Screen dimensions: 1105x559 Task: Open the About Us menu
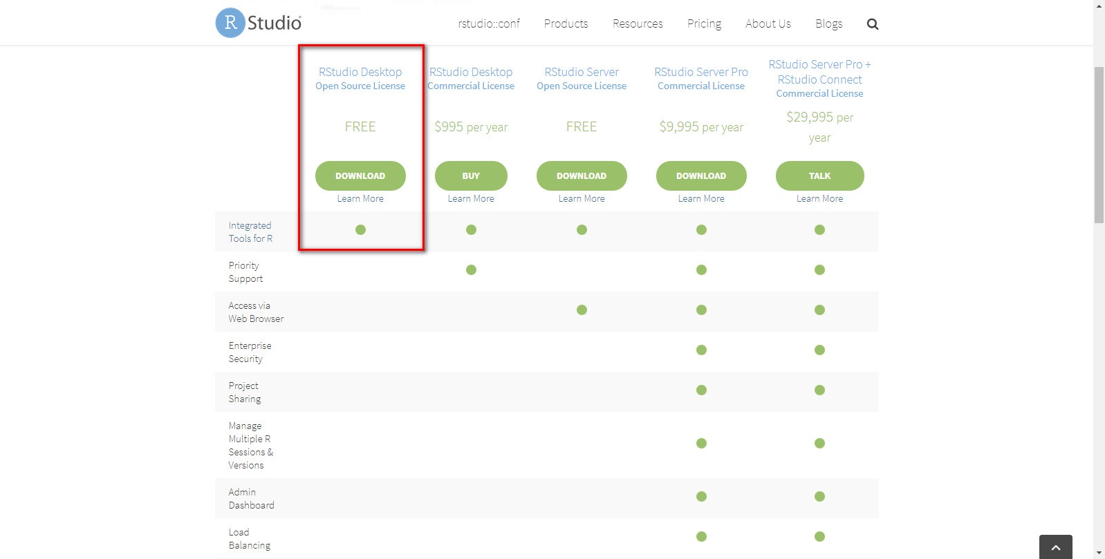(x=768, y=23)
